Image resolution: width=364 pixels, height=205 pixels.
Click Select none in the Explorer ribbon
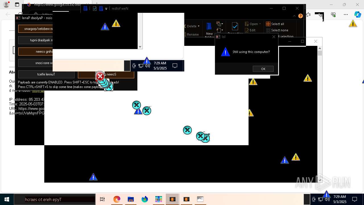[277, 30]
